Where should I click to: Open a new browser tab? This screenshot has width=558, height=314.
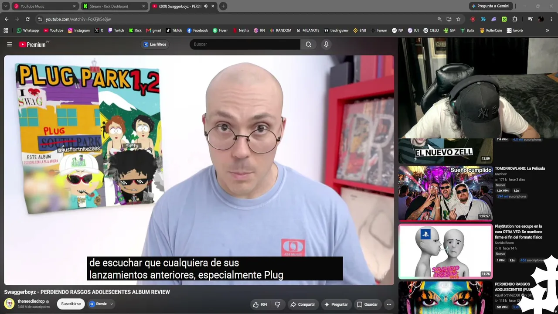pos(223,6)
